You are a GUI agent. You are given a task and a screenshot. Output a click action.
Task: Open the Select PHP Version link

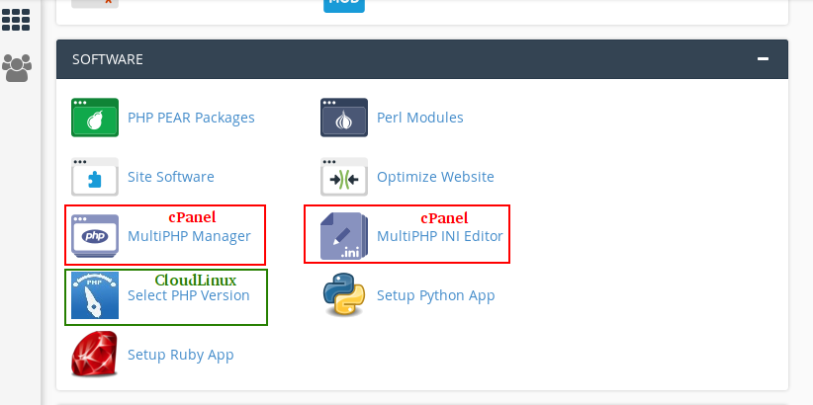[x=189, y=295]
